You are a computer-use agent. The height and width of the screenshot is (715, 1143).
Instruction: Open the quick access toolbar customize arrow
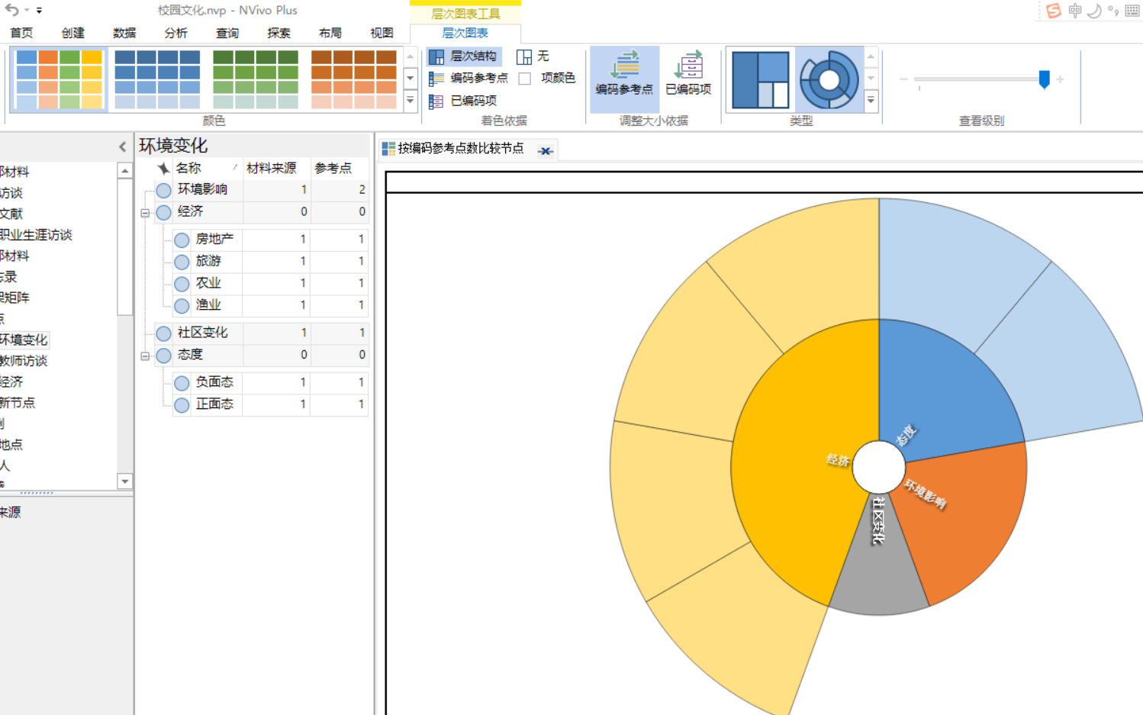coord(39,11)
